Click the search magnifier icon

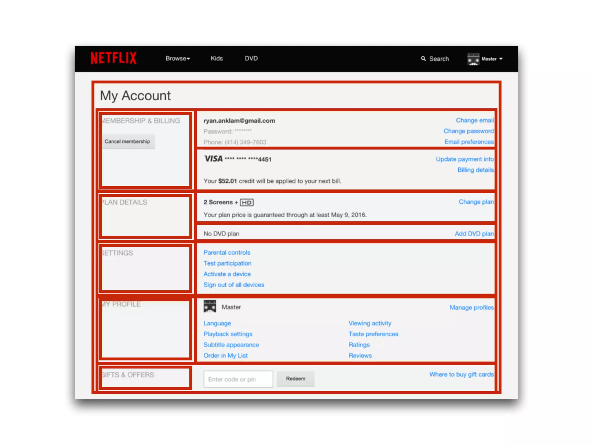click(423, 59)
